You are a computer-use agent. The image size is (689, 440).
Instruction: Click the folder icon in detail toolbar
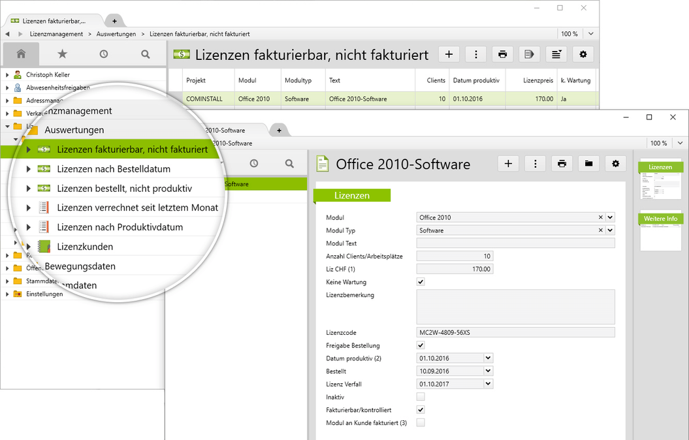click(x=588, y=164)
